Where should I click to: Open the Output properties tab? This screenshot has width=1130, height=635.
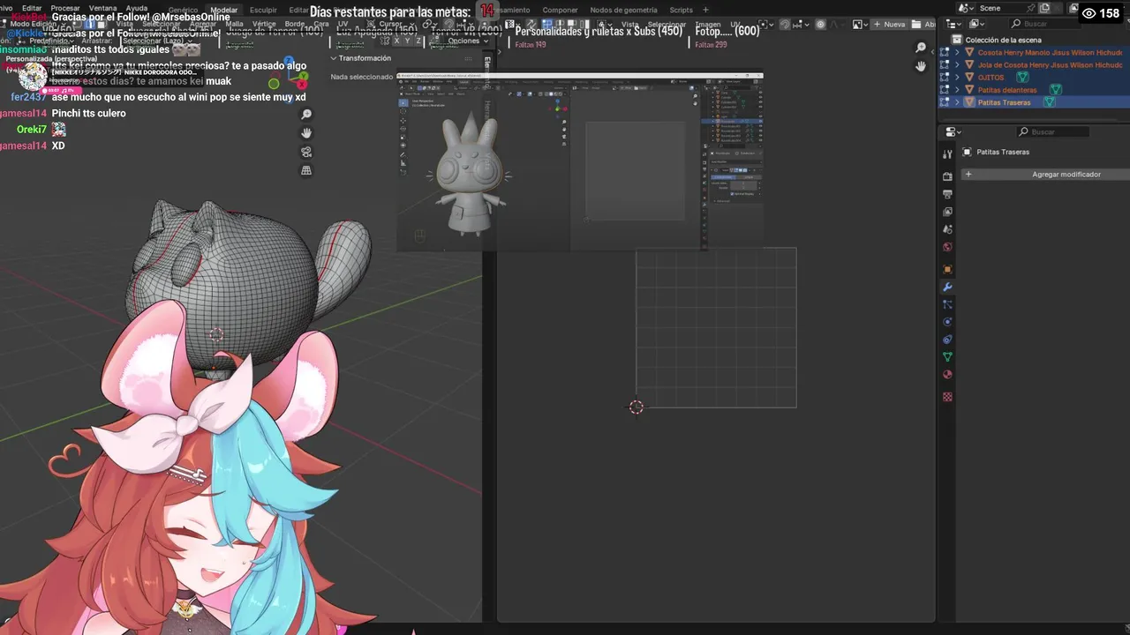tap(947, 194)
